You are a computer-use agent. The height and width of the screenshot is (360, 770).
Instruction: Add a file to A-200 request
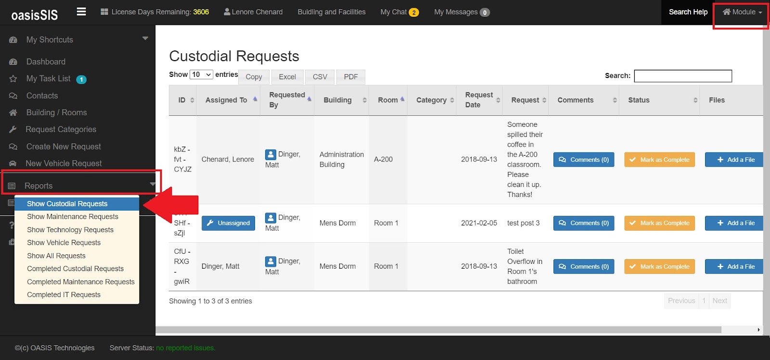(734, 160)
